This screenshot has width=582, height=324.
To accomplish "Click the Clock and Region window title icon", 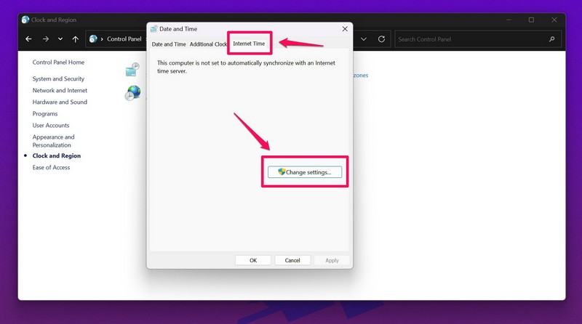I will (x=25, y=20).
